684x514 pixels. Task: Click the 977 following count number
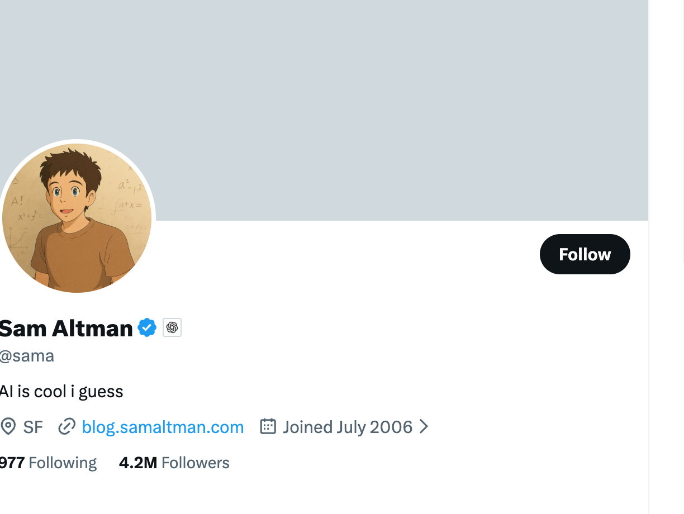(x=11, y=463)
